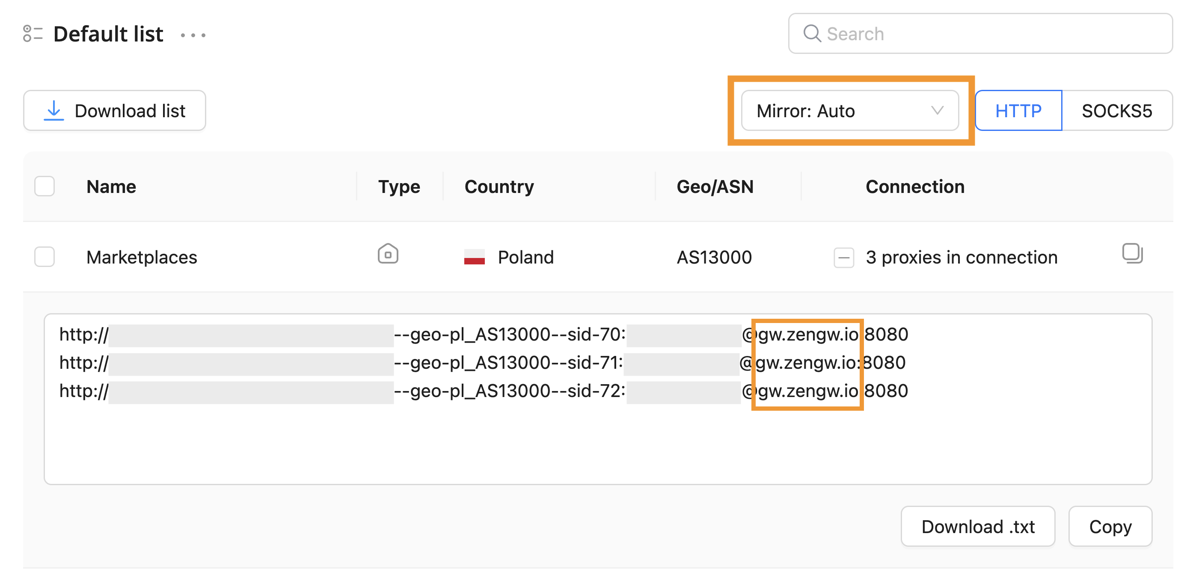Click the download arrow icon
The width and height of the screenshot is (1187, 581).
pos(54,110)
